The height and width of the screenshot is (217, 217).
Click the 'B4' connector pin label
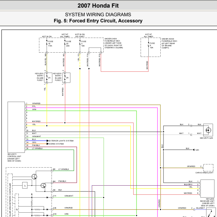pyautogui.click(x=54, y=181)
